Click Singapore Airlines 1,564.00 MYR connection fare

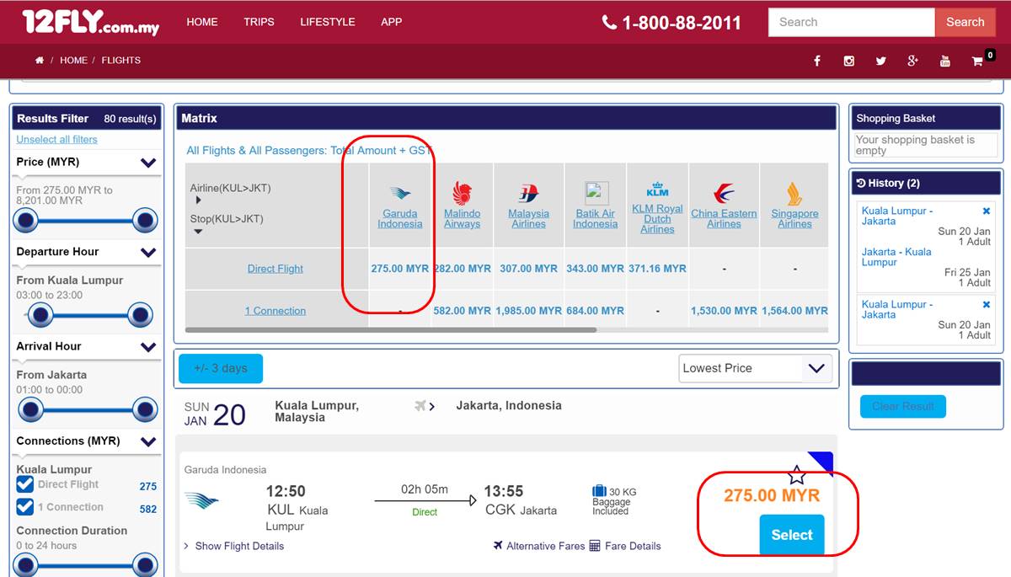(x=794, y=311)
